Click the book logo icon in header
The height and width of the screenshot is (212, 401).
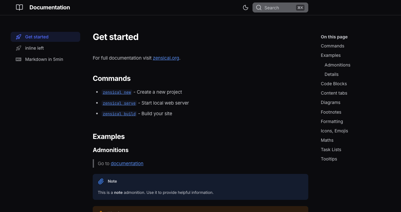tap(19, 7)
